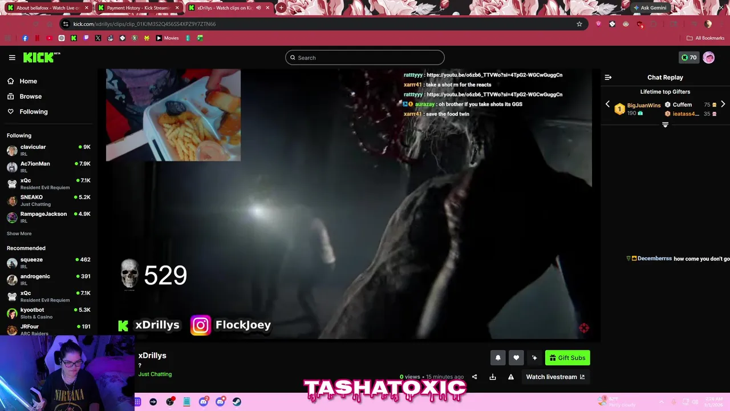Viewport: 730px width, 411px height.
Task: Click the Gift Subs button
Action: point(567,358)
